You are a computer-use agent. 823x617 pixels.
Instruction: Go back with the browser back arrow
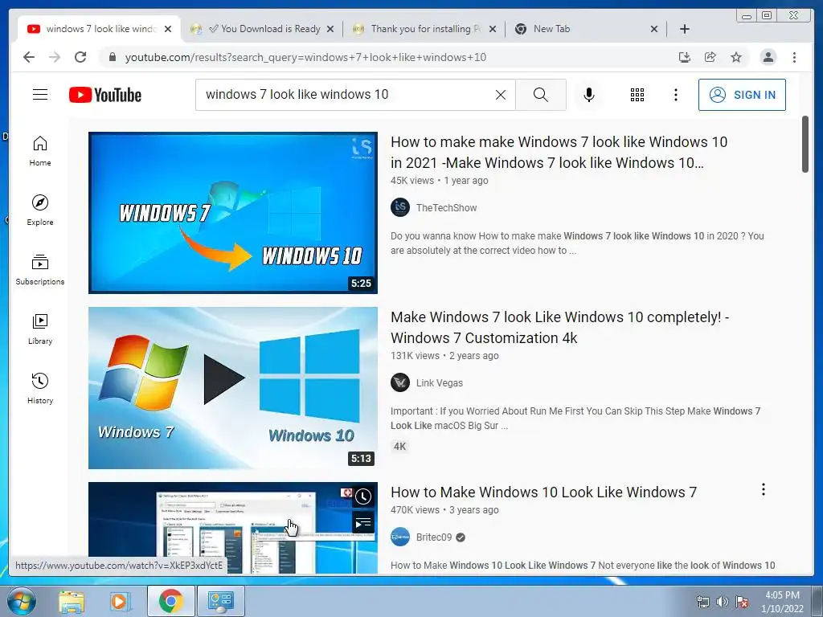pos(29,57)
